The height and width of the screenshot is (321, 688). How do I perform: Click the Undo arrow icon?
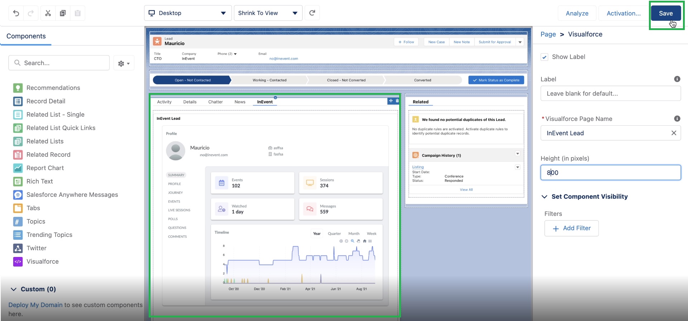click(x=16, y=13)
